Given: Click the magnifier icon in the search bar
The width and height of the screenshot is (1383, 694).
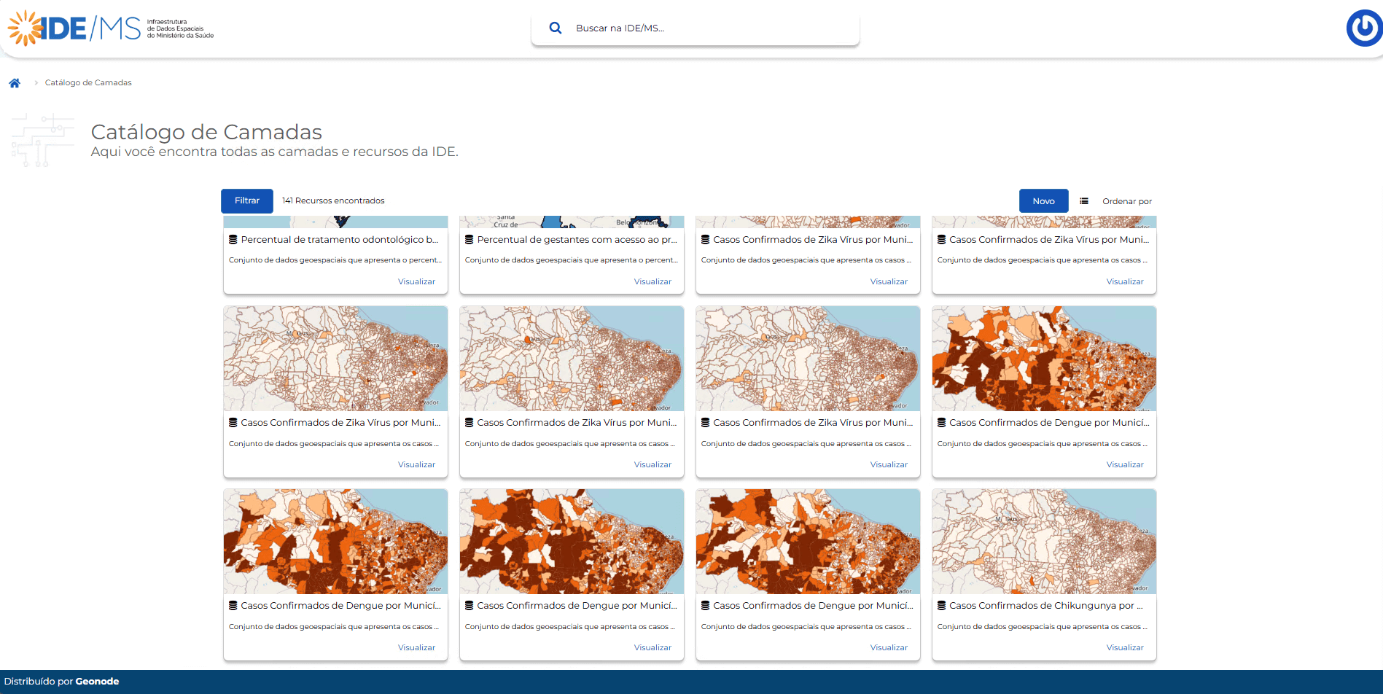Looking at the screenshot, I should (x=555, y=28).
